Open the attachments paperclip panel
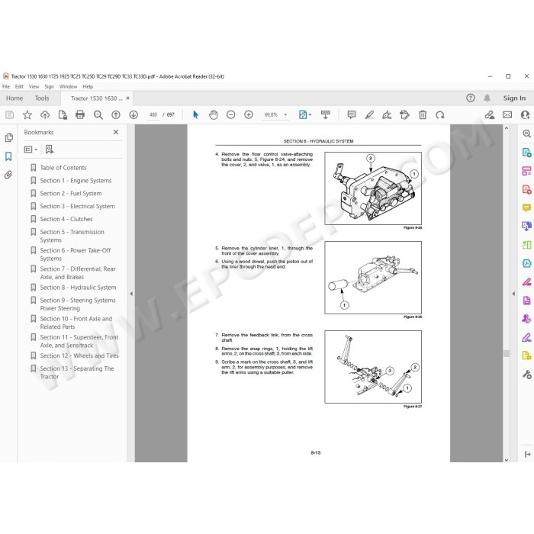Screen dimensions: 534x534 point(8,175)
